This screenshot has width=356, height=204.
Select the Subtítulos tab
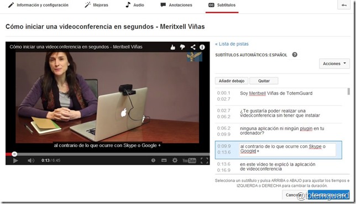pyautogui.click(x=222, y=5)
